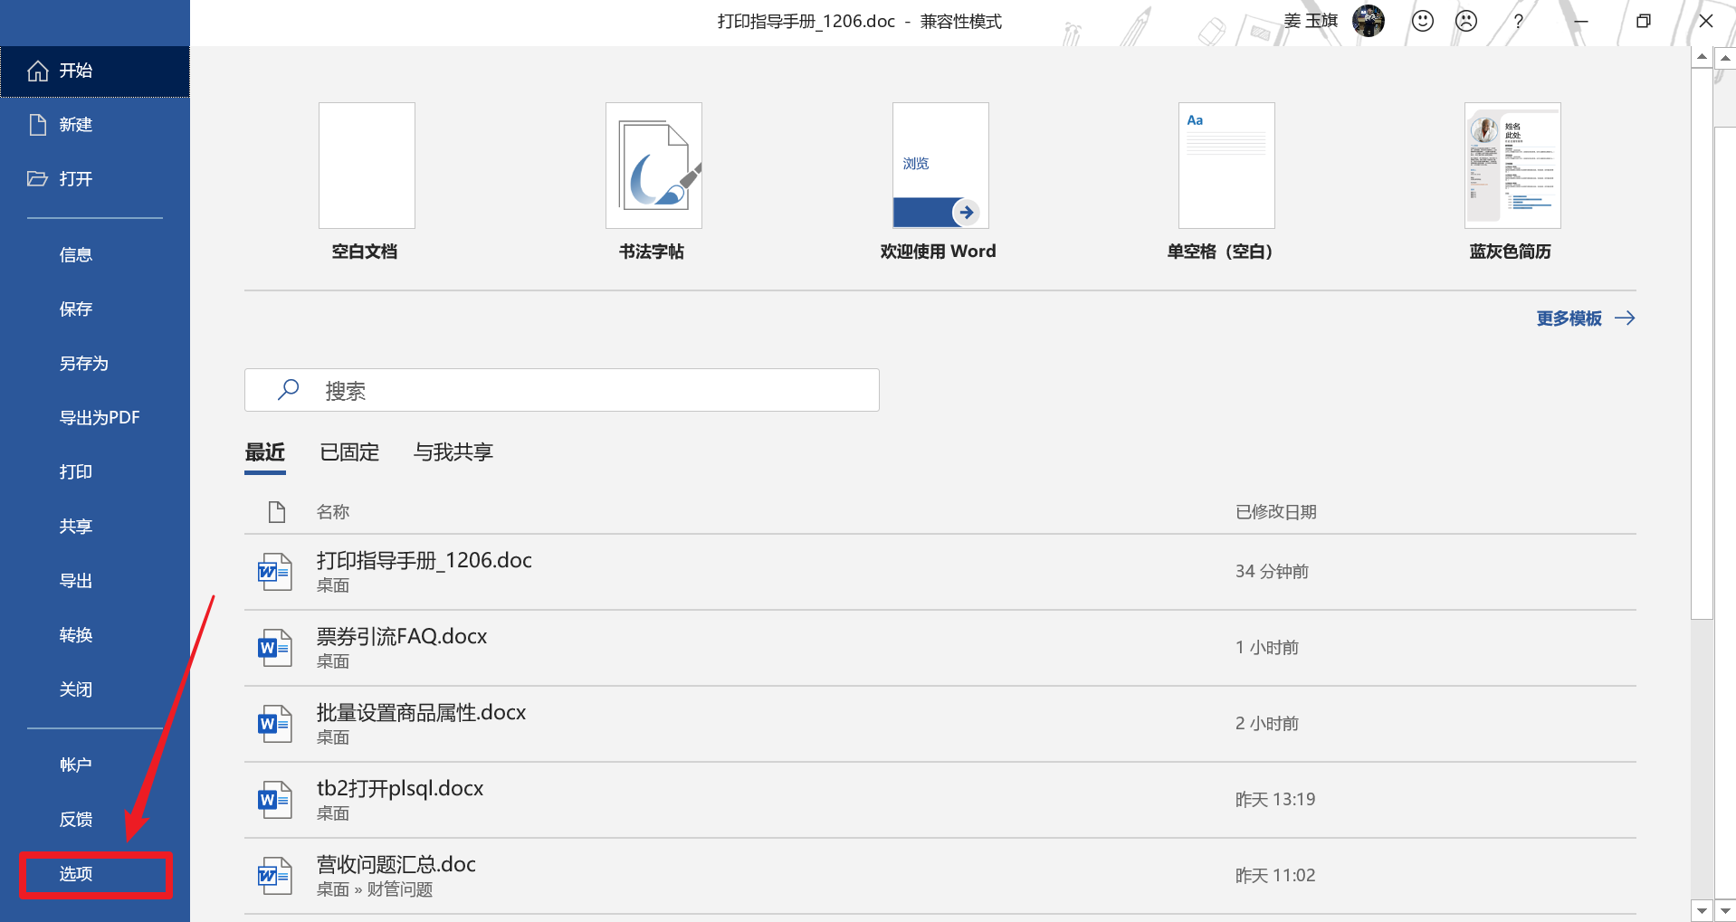The width and height of the screenshot is (1736, 922).
Task: Click into the 搜索 search field
Action: (x=561, y=390)
